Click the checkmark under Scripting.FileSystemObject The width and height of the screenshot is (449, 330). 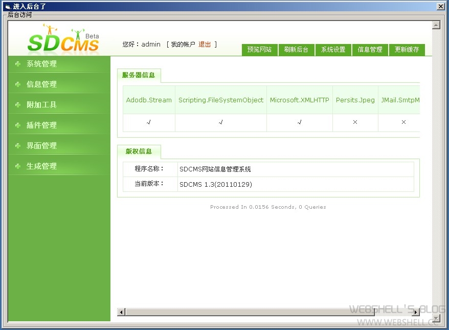pyautogui.click(x=220, y=122)
